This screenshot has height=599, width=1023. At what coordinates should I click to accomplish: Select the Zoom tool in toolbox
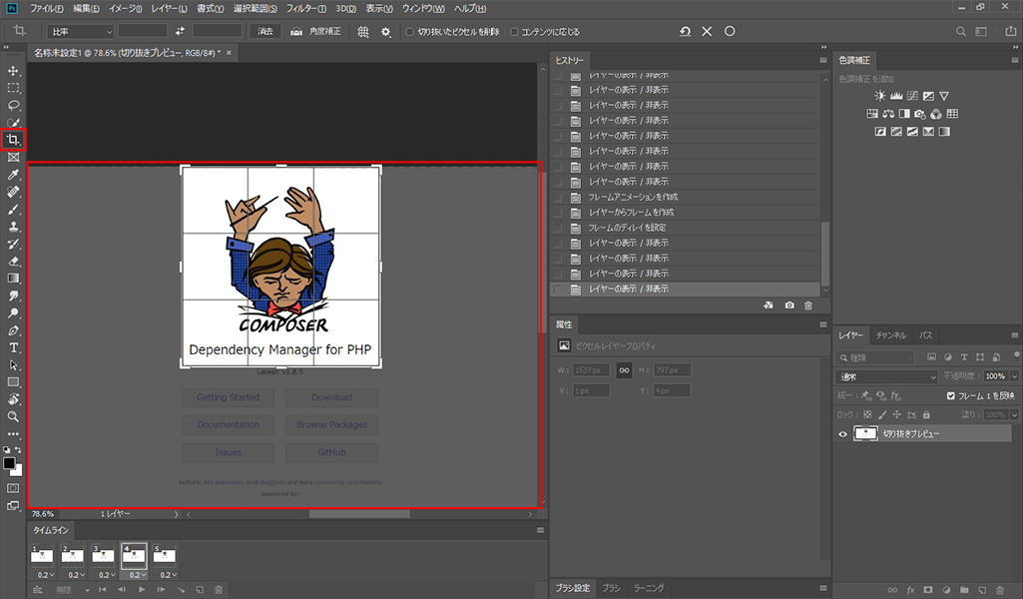(x=13, y=416)
